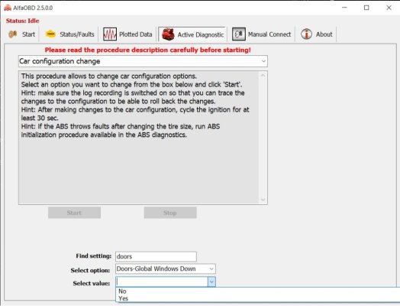Click the Find setting input field

click(156, 256)
